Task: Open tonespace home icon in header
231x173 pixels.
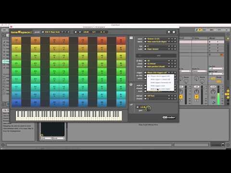Action: point(169,32)
